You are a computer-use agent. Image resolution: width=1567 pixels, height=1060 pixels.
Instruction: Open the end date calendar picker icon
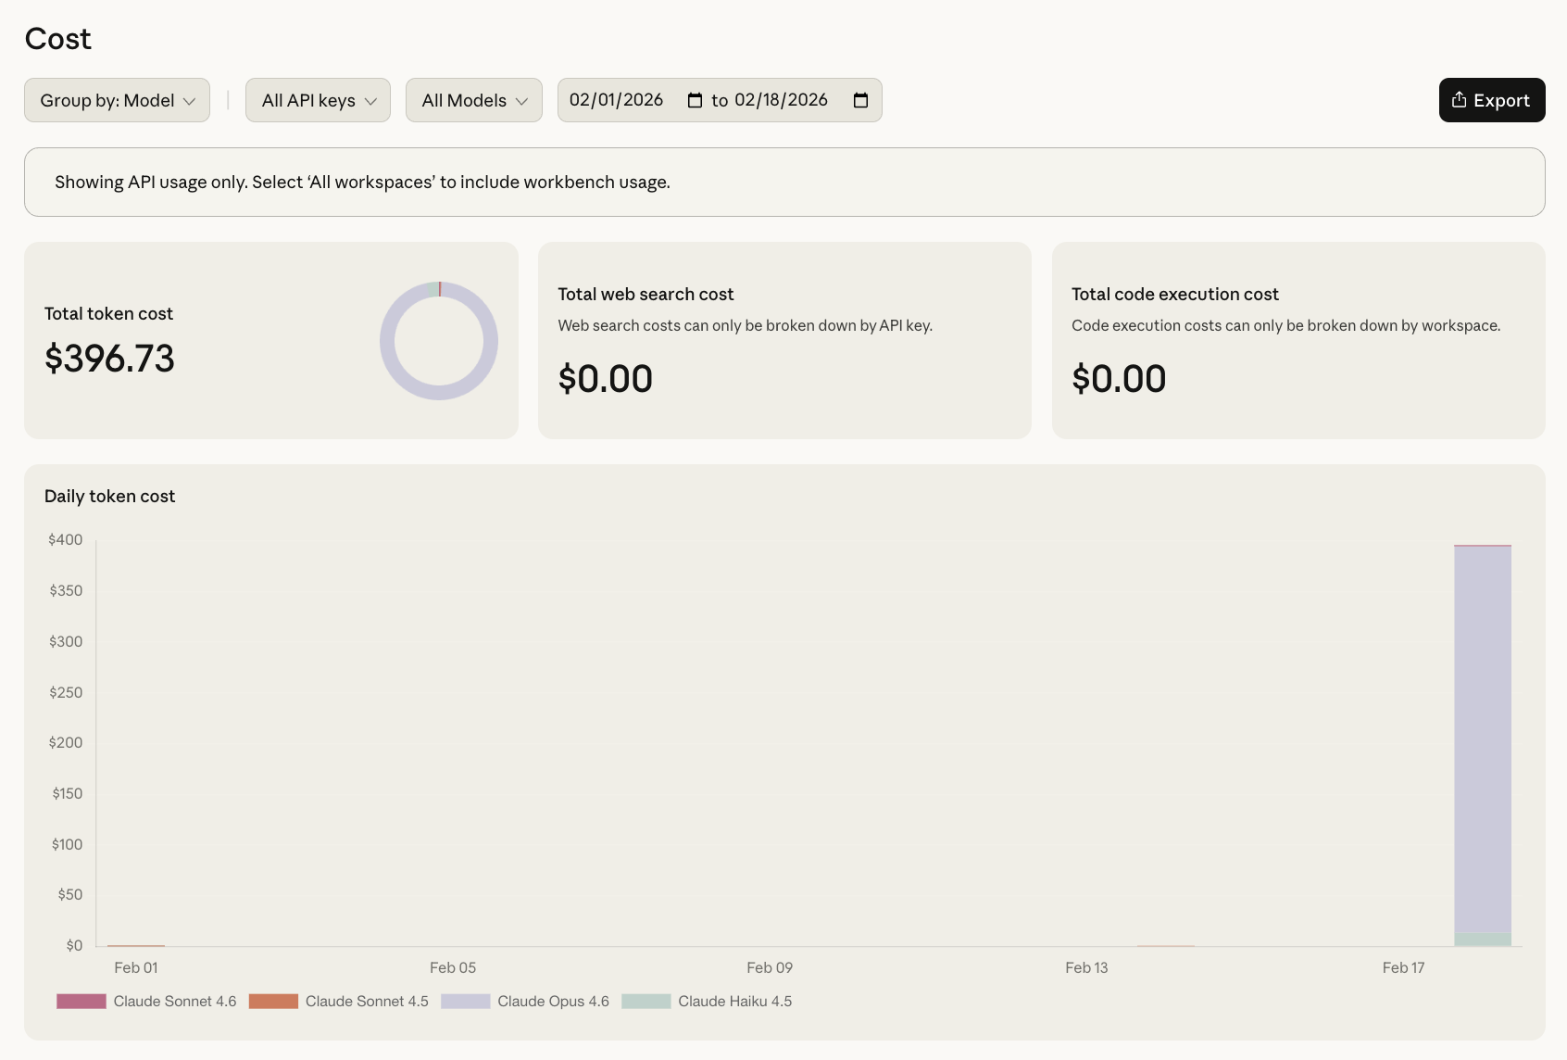pos(860,100)
